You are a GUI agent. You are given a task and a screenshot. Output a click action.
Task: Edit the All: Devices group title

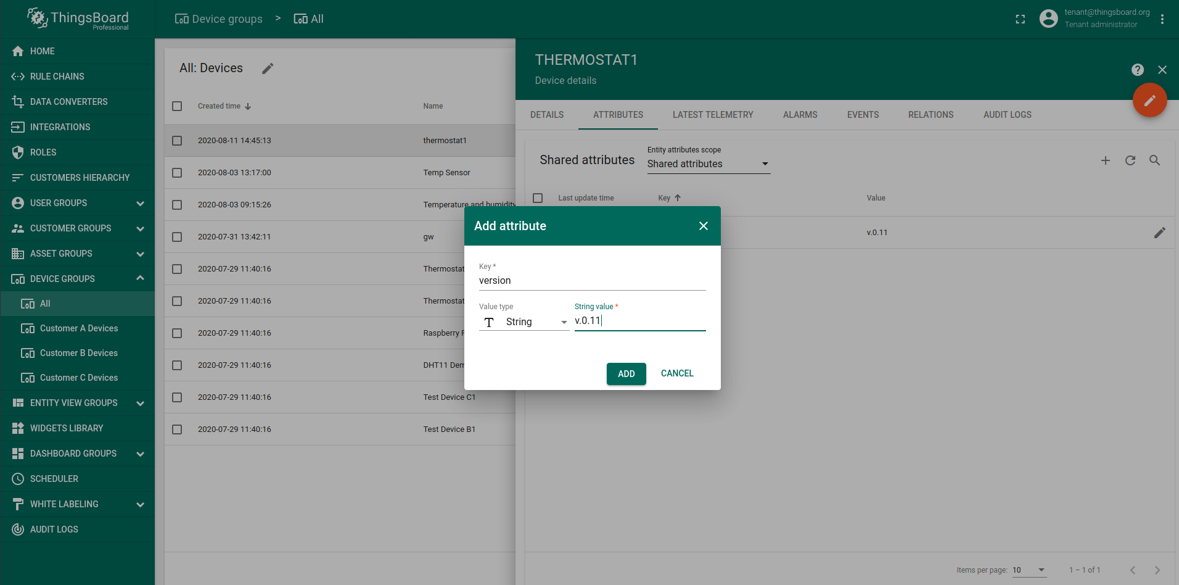point(268,68)
